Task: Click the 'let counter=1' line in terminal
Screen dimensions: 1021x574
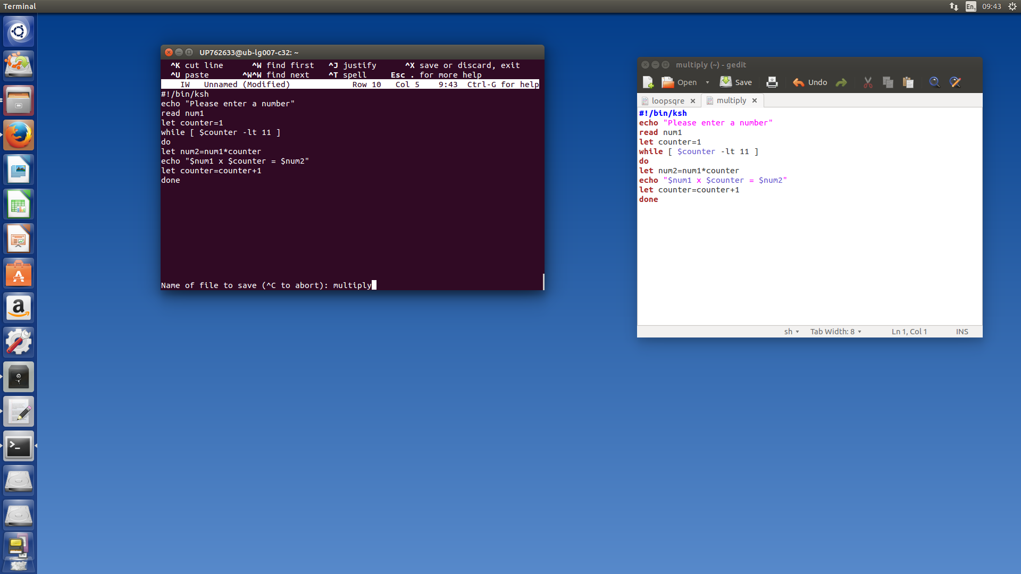Action: (192, 123)
